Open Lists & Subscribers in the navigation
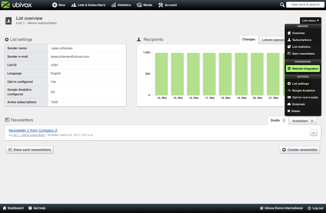The height and width of the screenshot is (213, 326). click(88, 5)
